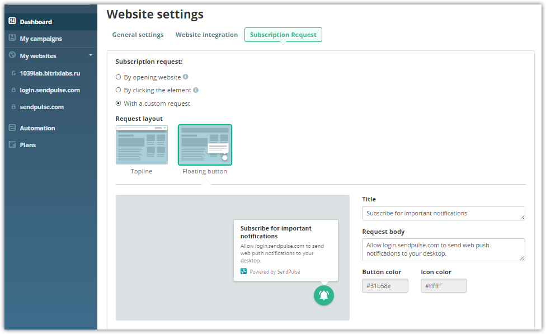Screen dimensions: 546x334
Task: Click preview heading Subscribe for important notifications
Action: 276,232
